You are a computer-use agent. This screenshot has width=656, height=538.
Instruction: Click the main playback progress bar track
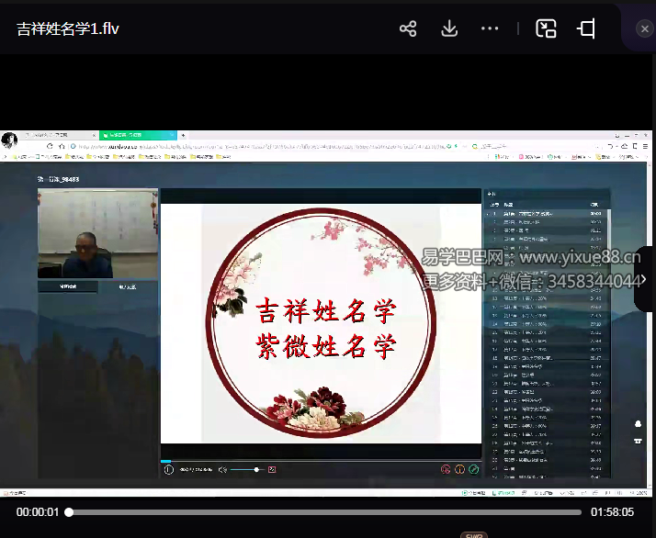[324, 512]
